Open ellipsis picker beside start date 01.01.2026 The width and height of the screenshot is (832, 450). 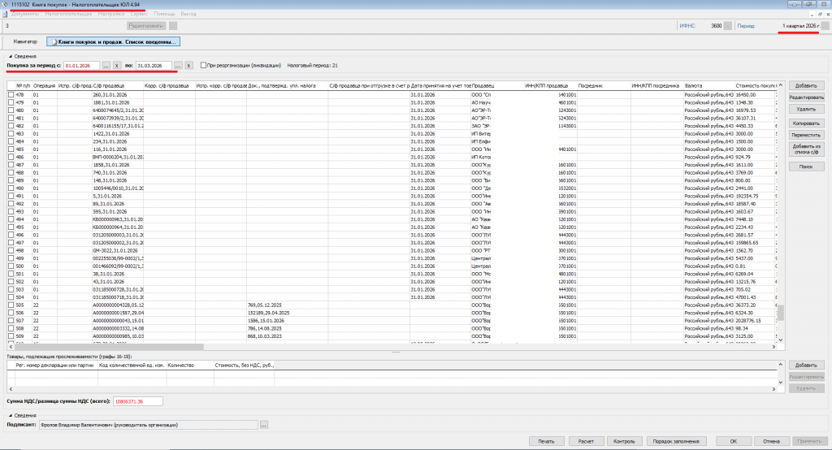point(106,65)
